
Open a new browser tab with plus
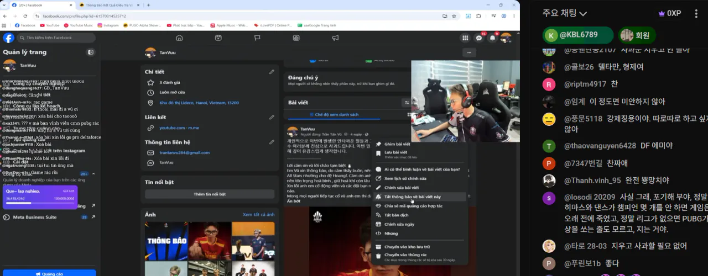[x=148, y=5]
